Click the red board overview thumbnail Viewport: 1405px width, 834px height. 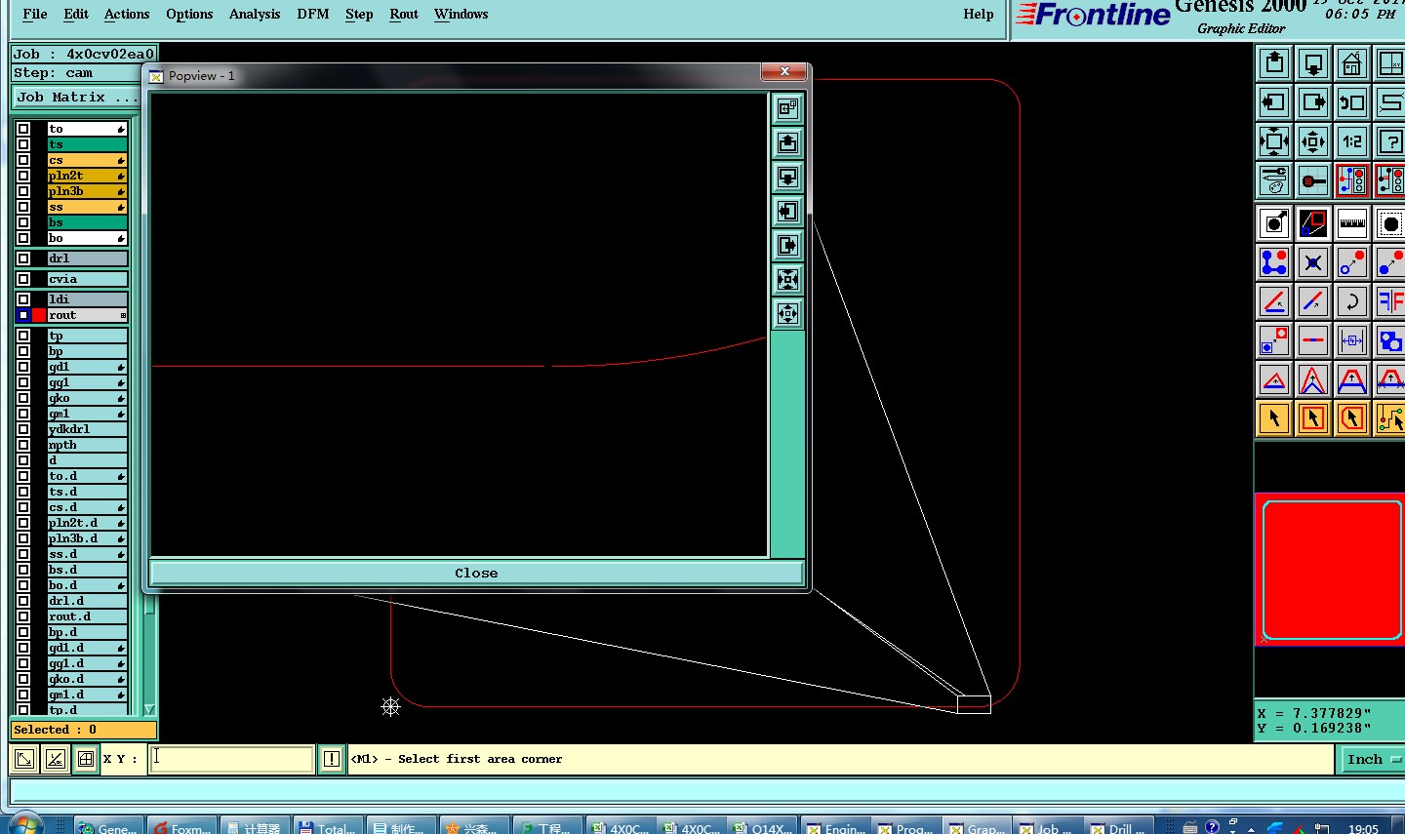click(x=1331, y=570)
